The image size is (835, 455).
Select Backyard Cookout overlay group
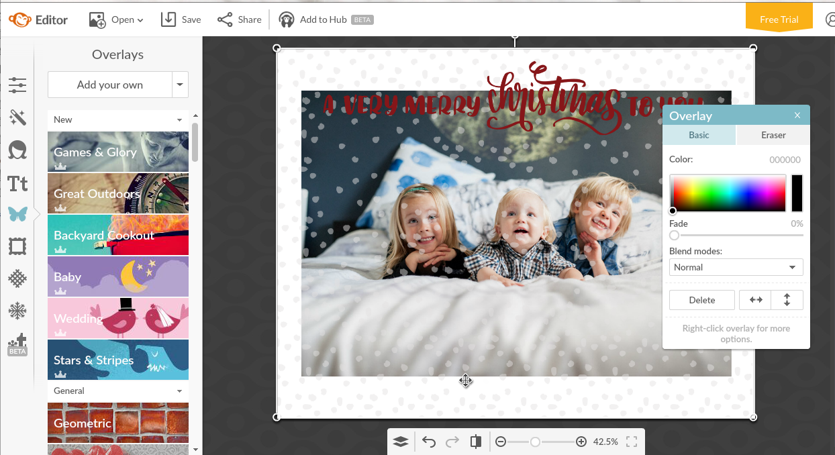pos(118,235)
